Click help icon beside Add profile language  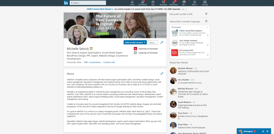pos(206,21)
